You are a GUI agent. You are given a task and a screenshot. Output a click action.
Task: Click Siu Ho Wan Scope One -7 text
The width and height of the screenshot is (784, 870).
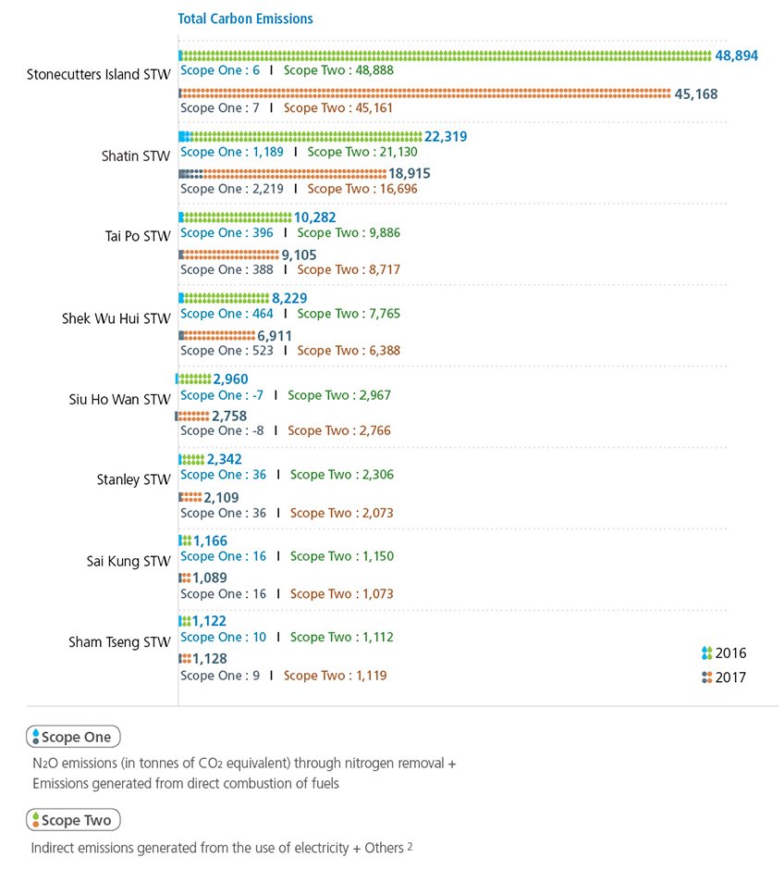pos(222,395)
